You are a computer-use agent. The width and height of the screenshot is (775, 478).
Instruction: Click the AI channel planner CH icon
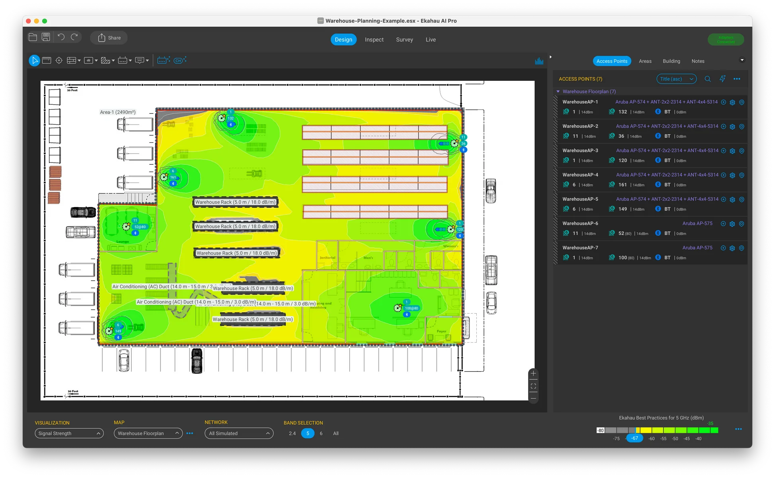(180, 60)
